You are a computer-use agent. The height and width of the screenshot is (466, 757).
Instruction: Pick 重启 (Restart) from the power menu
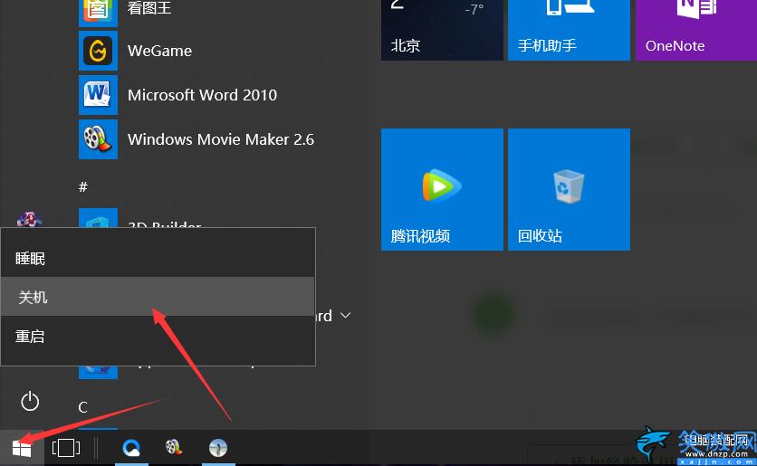(158, 336)
